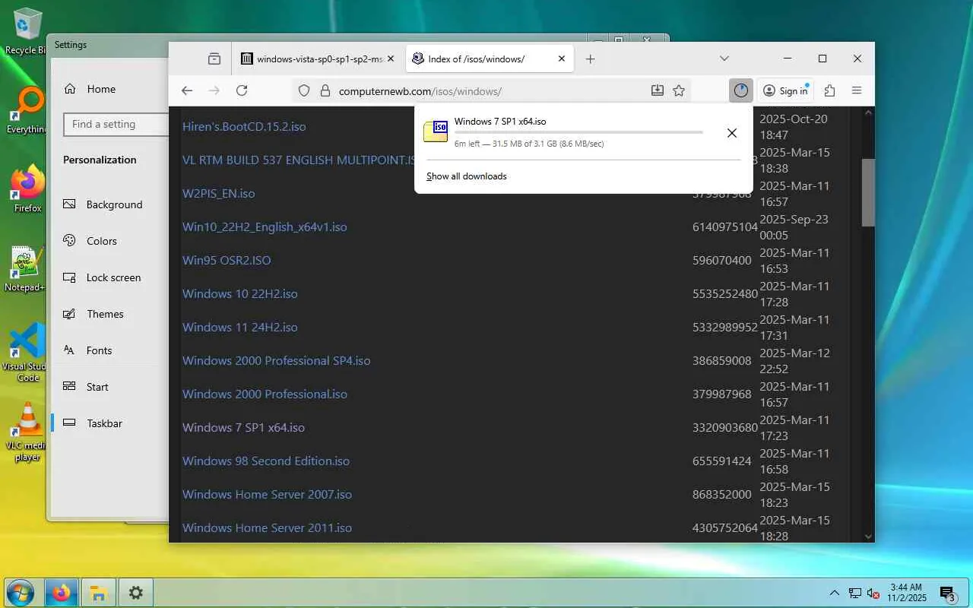Click Show all downloads
Viewport: 973px width, 608px height.
point(466,176)
